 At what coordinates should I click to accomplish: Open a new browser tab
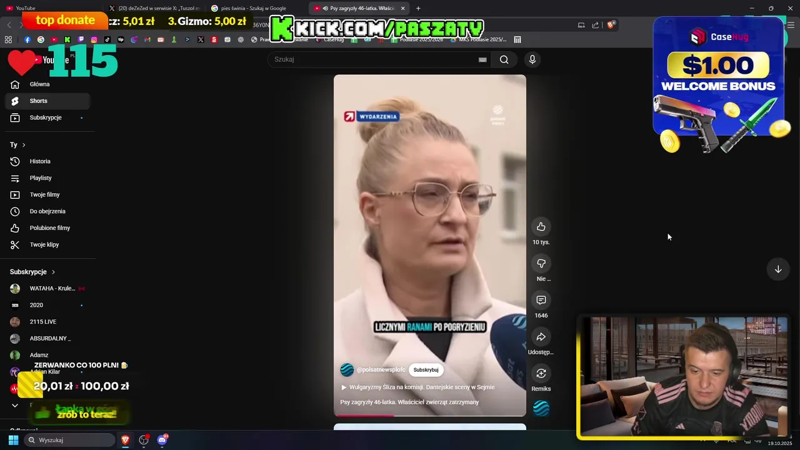coord(418,8)
